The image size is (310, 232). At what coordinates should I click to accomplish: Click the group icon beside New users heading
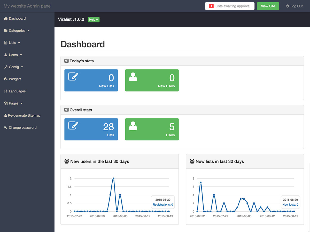tap(67, 161)
